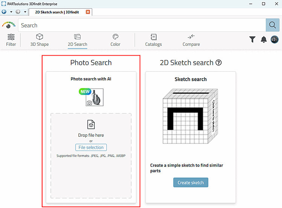The width and height of the screenshot is (282, 208).
Task: Close the 2D Sketch search tab
Action: [88, 12]
